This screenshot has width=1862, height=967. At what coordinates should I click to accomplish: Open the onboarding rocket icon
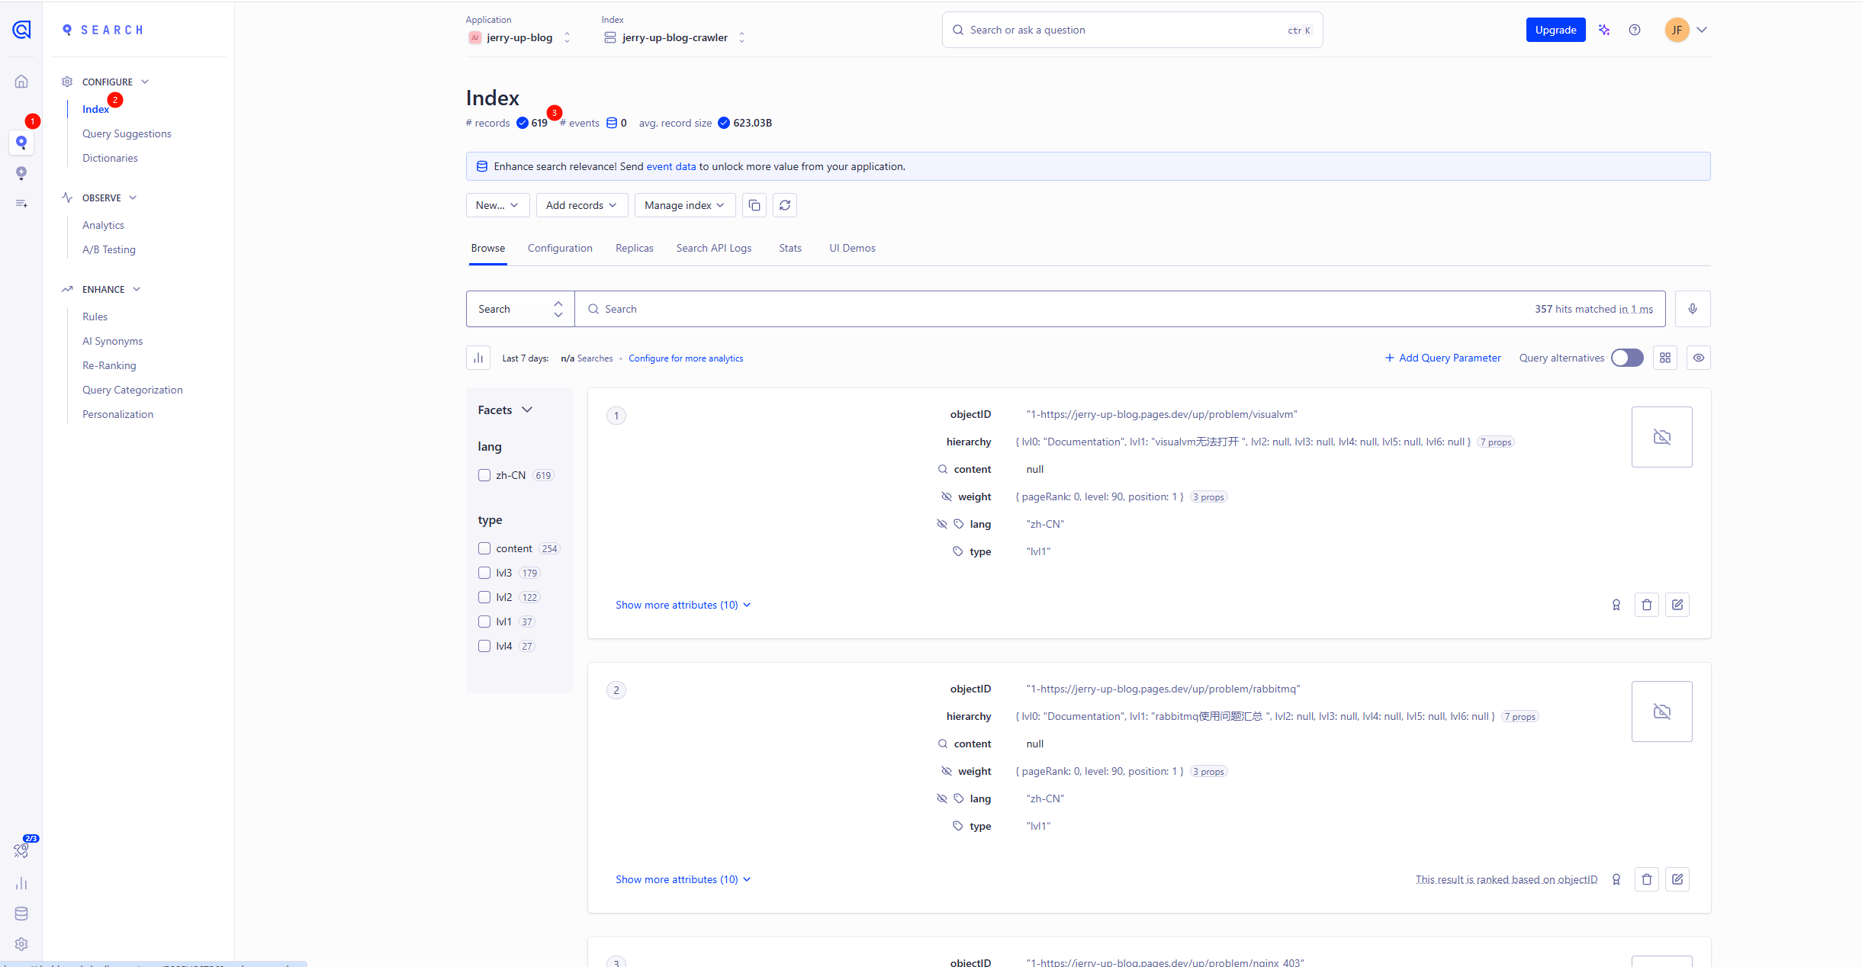21,850
